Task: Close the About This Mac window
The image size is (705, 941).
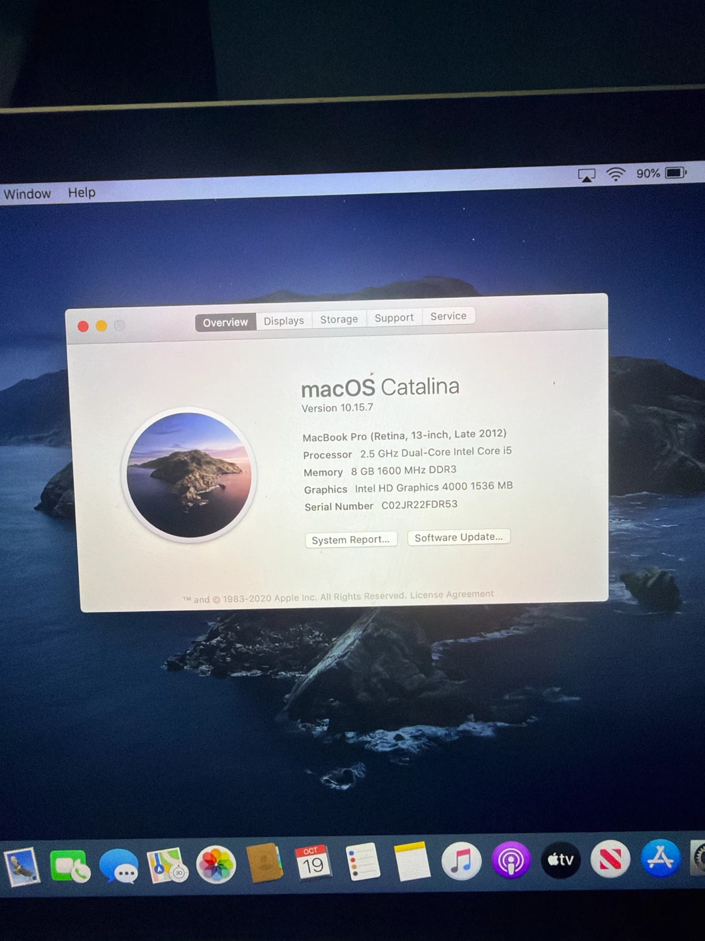Action: [83, 326]
